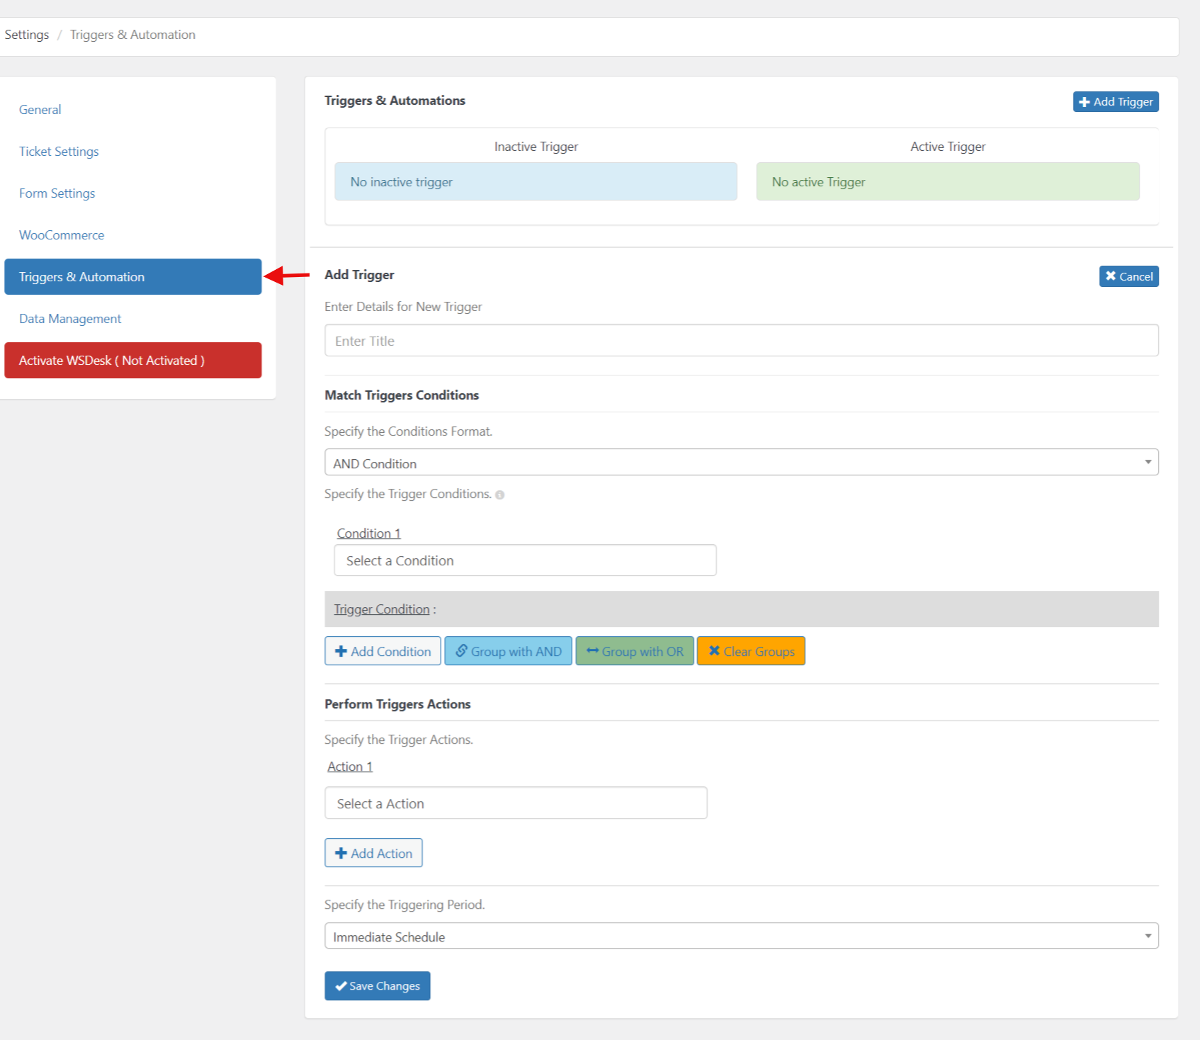Cancel the new trigger via the X button
The image size is (1200, 1040).
point(1128,276)
